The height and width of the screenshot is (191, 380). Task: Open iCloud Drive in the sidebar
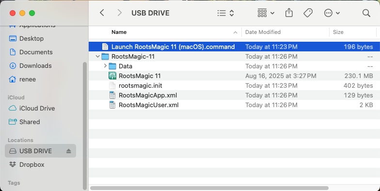[37, 109]
